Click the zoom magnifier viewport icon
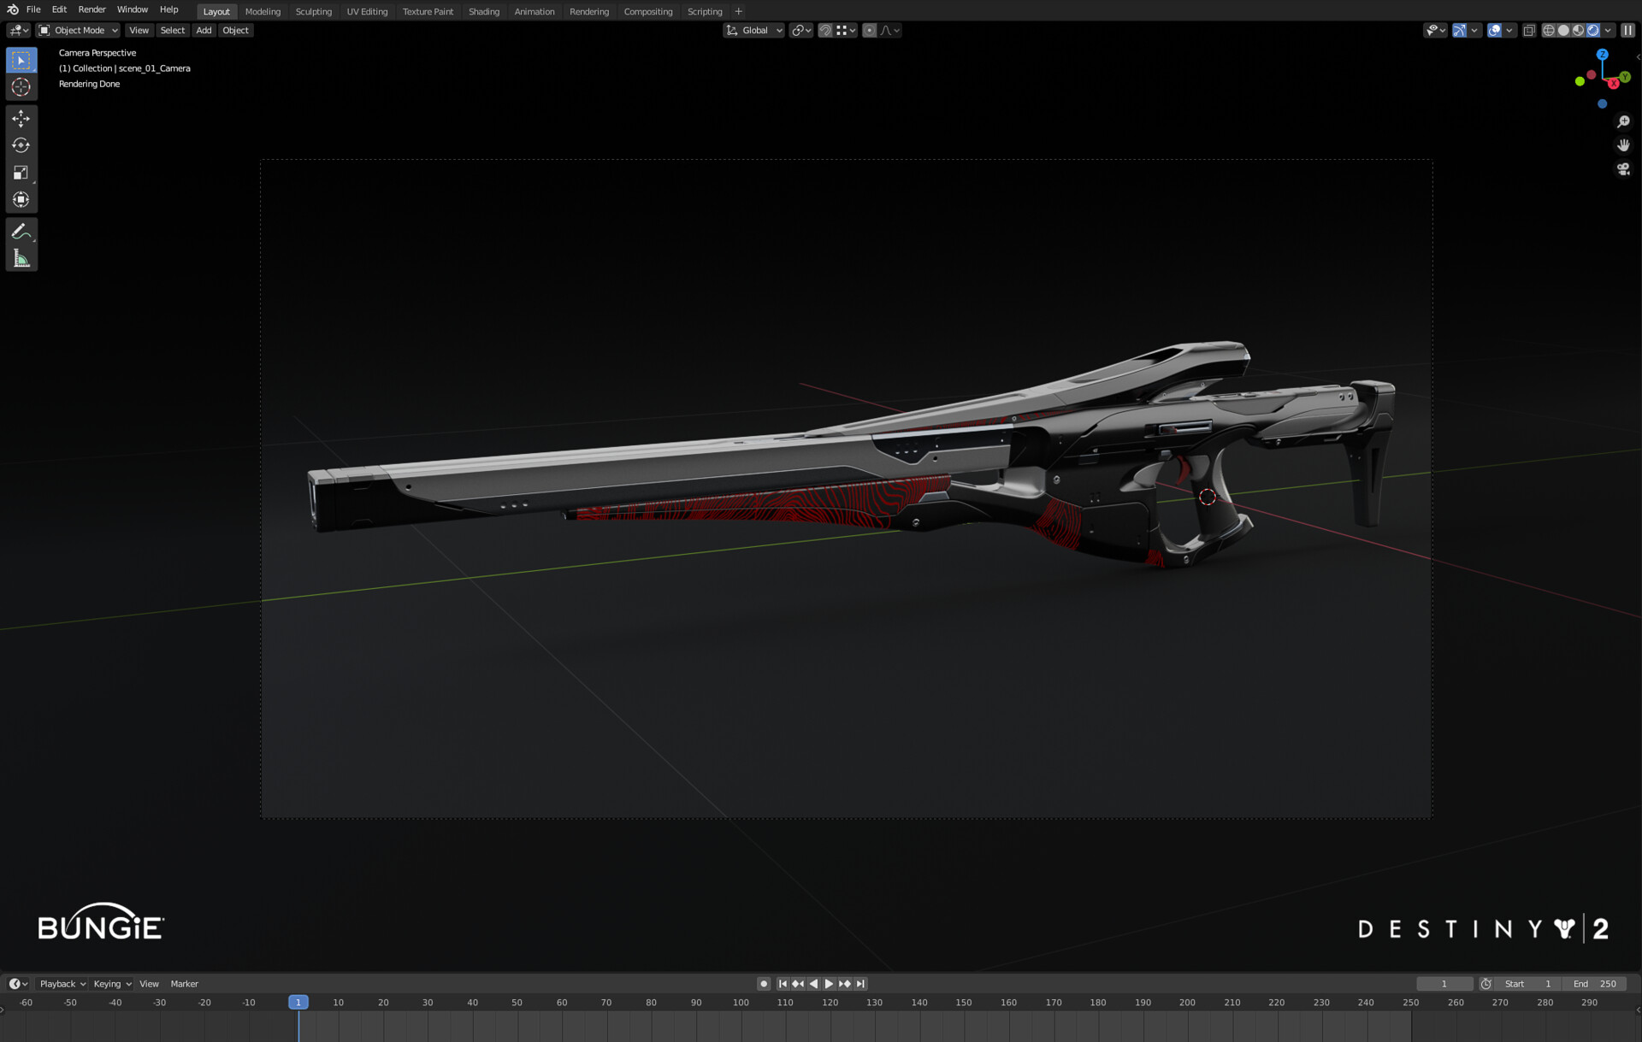The height and width of the screenshot is (1042, 1642). (x=1623, y=121)
